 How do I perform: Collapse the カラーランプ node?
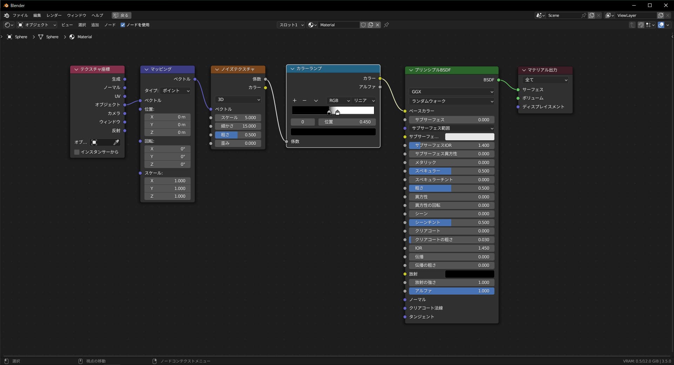(x=292, y=69)
